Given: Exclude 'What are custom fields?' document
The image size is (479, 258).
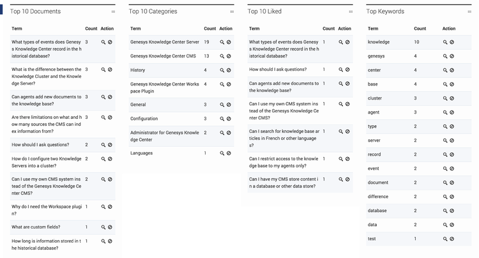Looking at the screenshot, I should pyautogui.click(x=110, y=227).
